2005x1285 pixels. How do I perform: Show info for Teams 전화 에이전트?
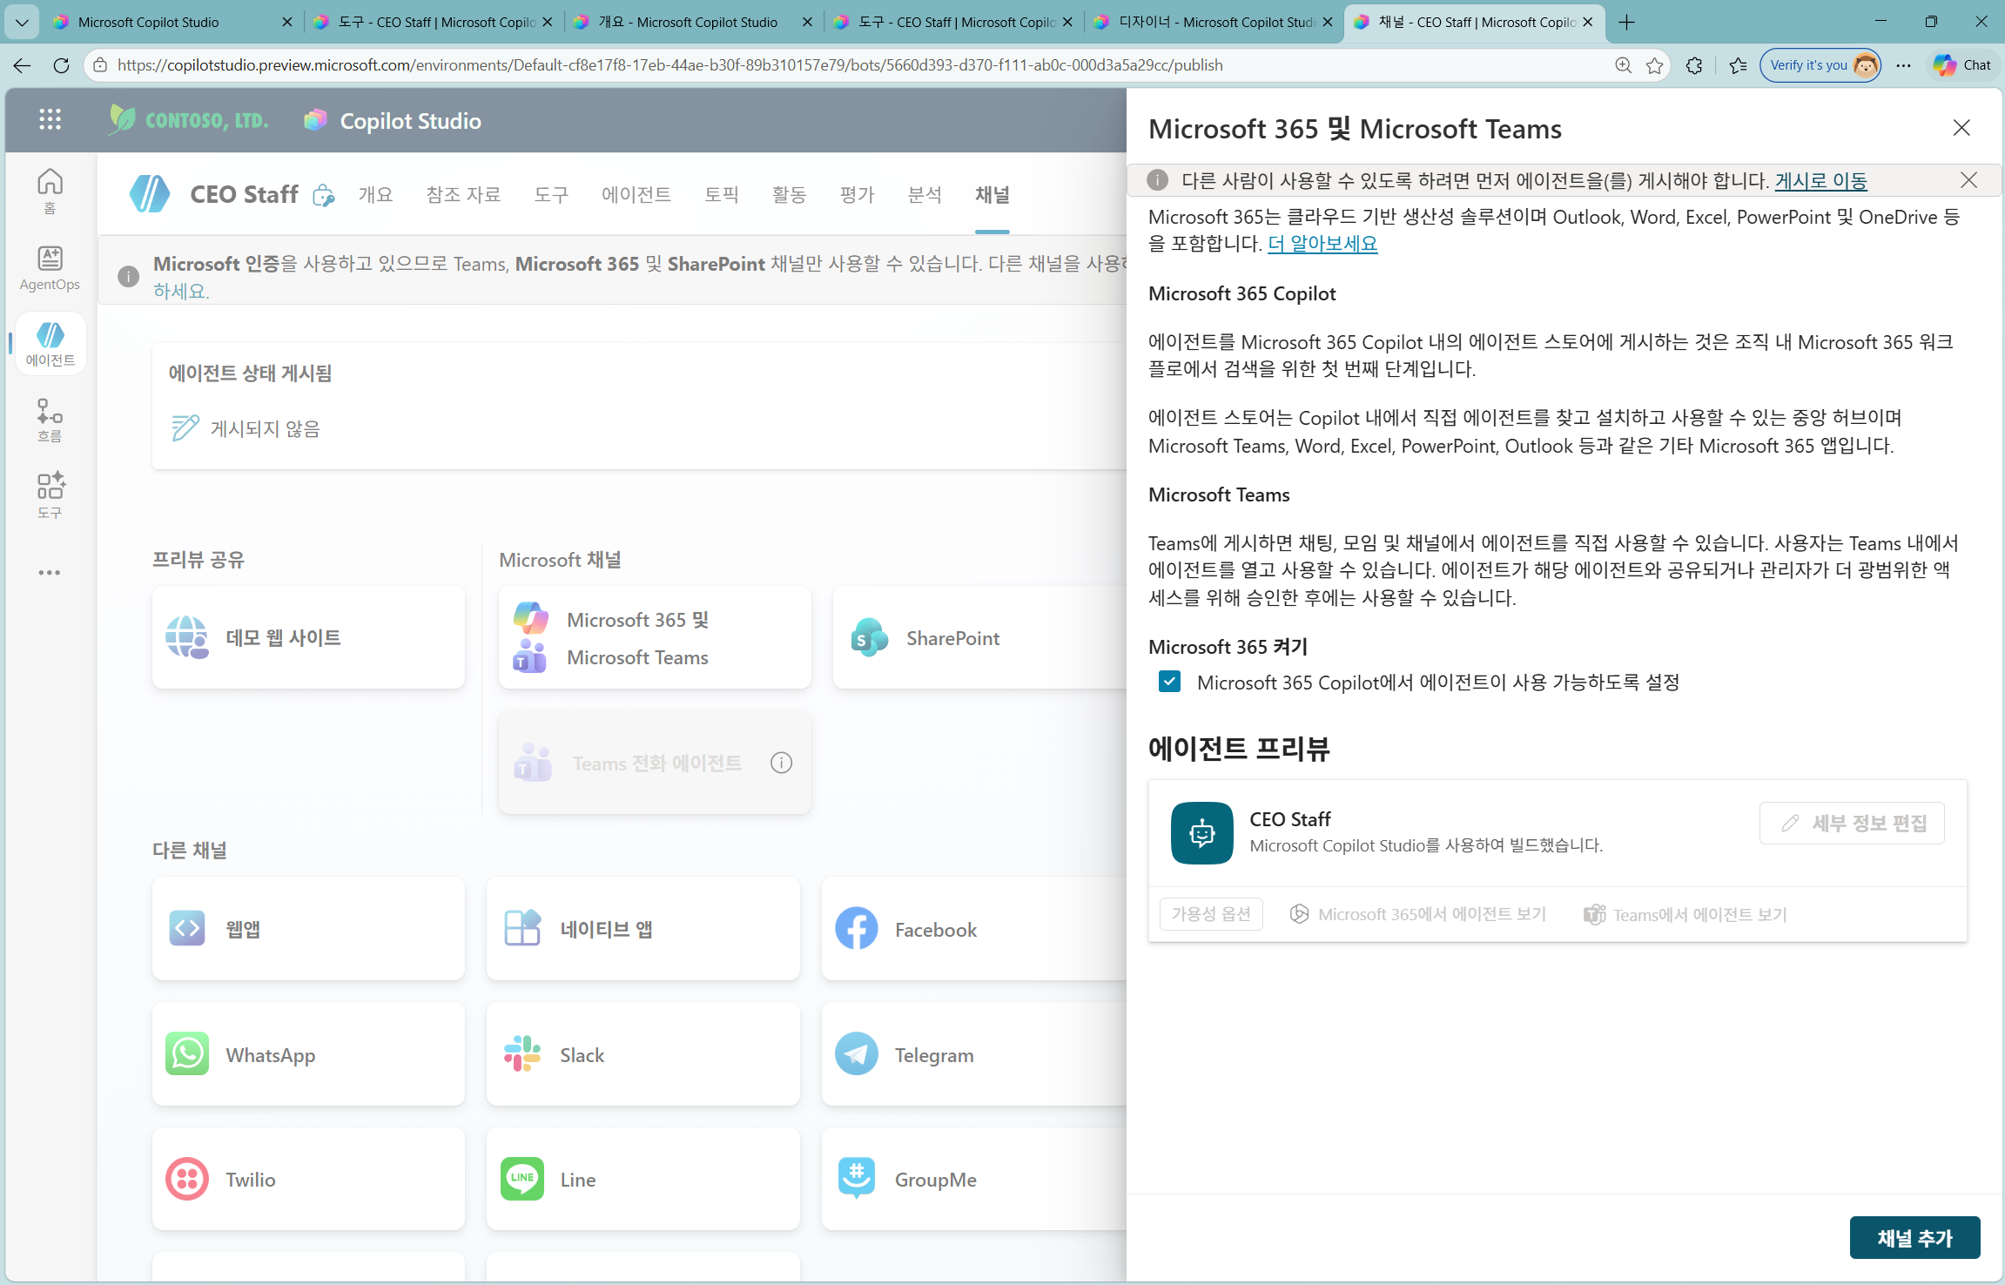click(x=781, y=763)
